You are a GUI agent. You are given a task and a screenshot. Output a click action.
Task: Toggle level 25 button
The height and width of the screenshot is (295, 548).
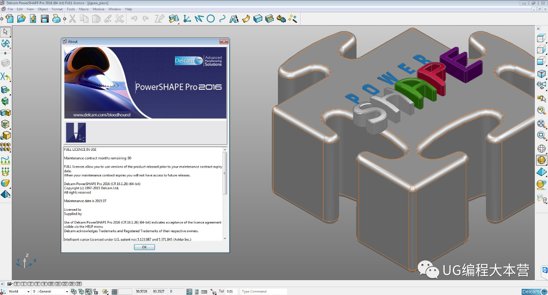(x=79, y=284)
